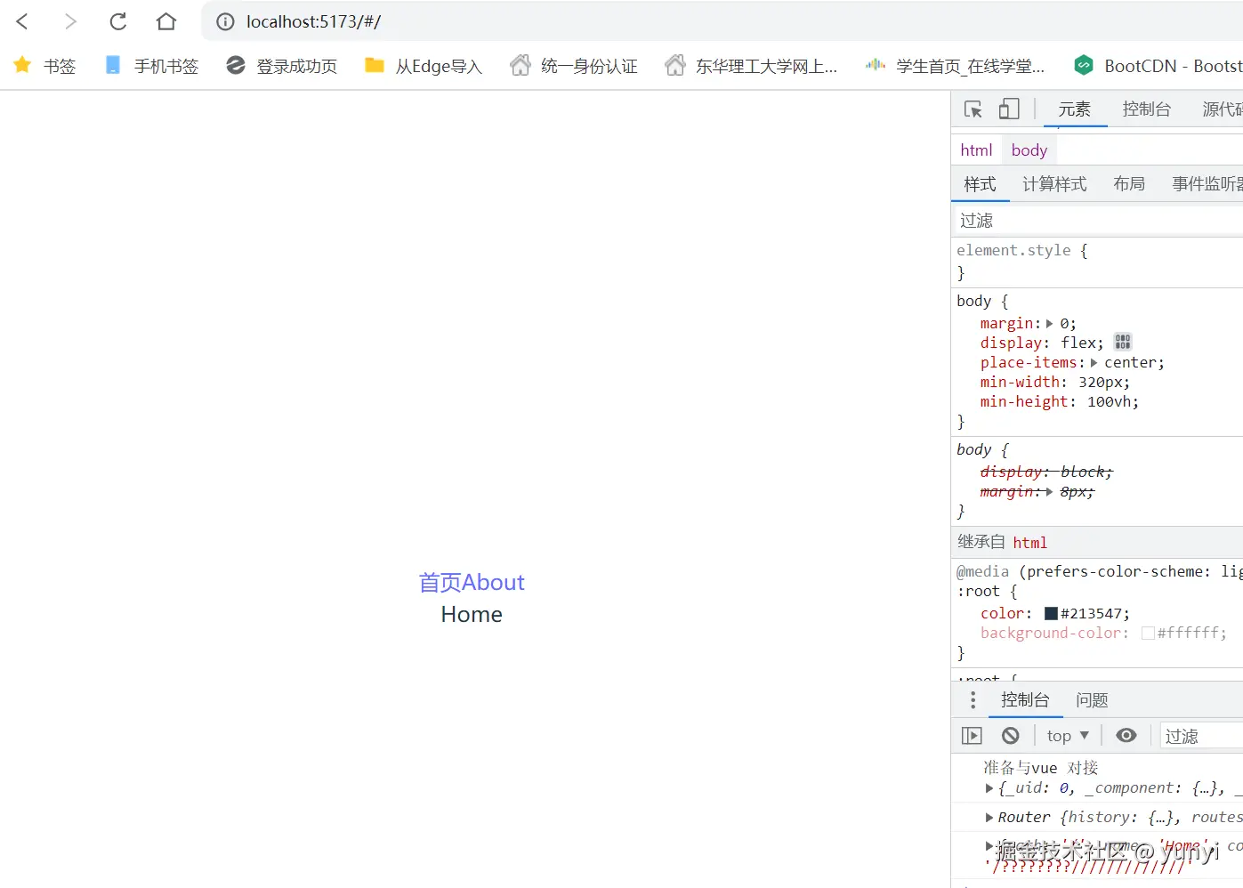Screen dimensions: 1243x888
Task: Open the 学生首页_在线学堂 bookmark
Action: [956, 66]
